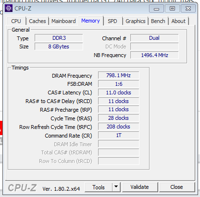Maximize the CPU-Z window
The height and width of the screenshot is (197, 200).
[172, 8]
